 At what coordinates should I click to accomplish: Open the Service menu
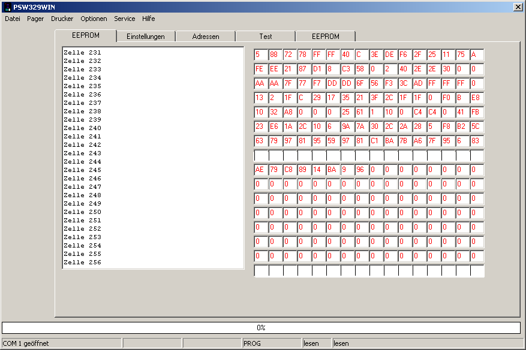click(125, 19)
